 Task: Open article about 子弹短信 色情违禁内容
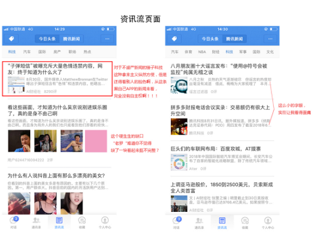pyautogui.click(x=57, y=78)
